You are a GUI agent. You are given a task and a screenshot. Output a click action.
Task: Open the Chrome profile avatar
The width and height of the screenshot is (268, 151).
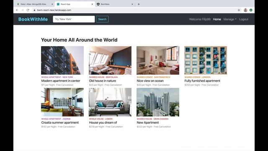point(245,10)
